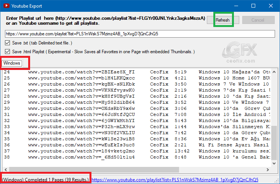Viewport: 280px width, 184px height.
Task: Click the URL ending in kH8f9UBgVsI
Action: (x=81, y=96)
